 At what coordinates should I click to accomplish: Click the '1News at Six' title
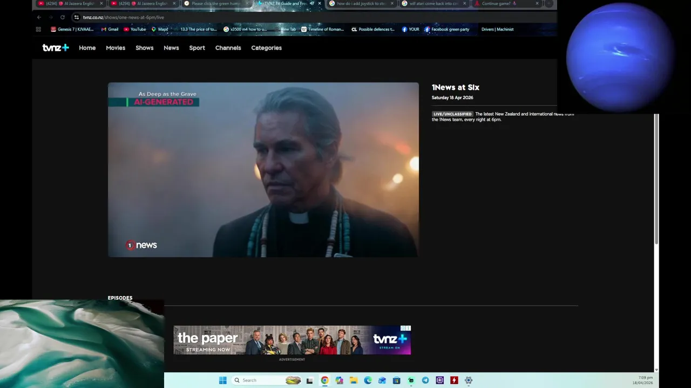point(456,87)
